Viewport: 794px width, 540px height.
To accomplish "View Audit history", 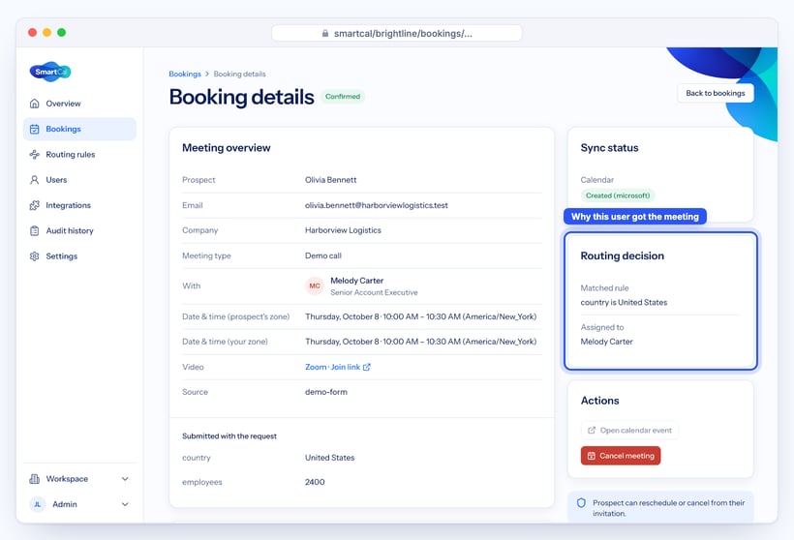I will pyautogui.click(x=79, y=230).
